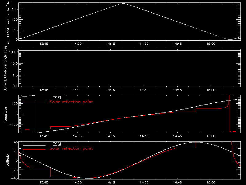
Task: Click the white legend line sample in Latitude plot
Action: pyautogui.click(x=34, y=145)
